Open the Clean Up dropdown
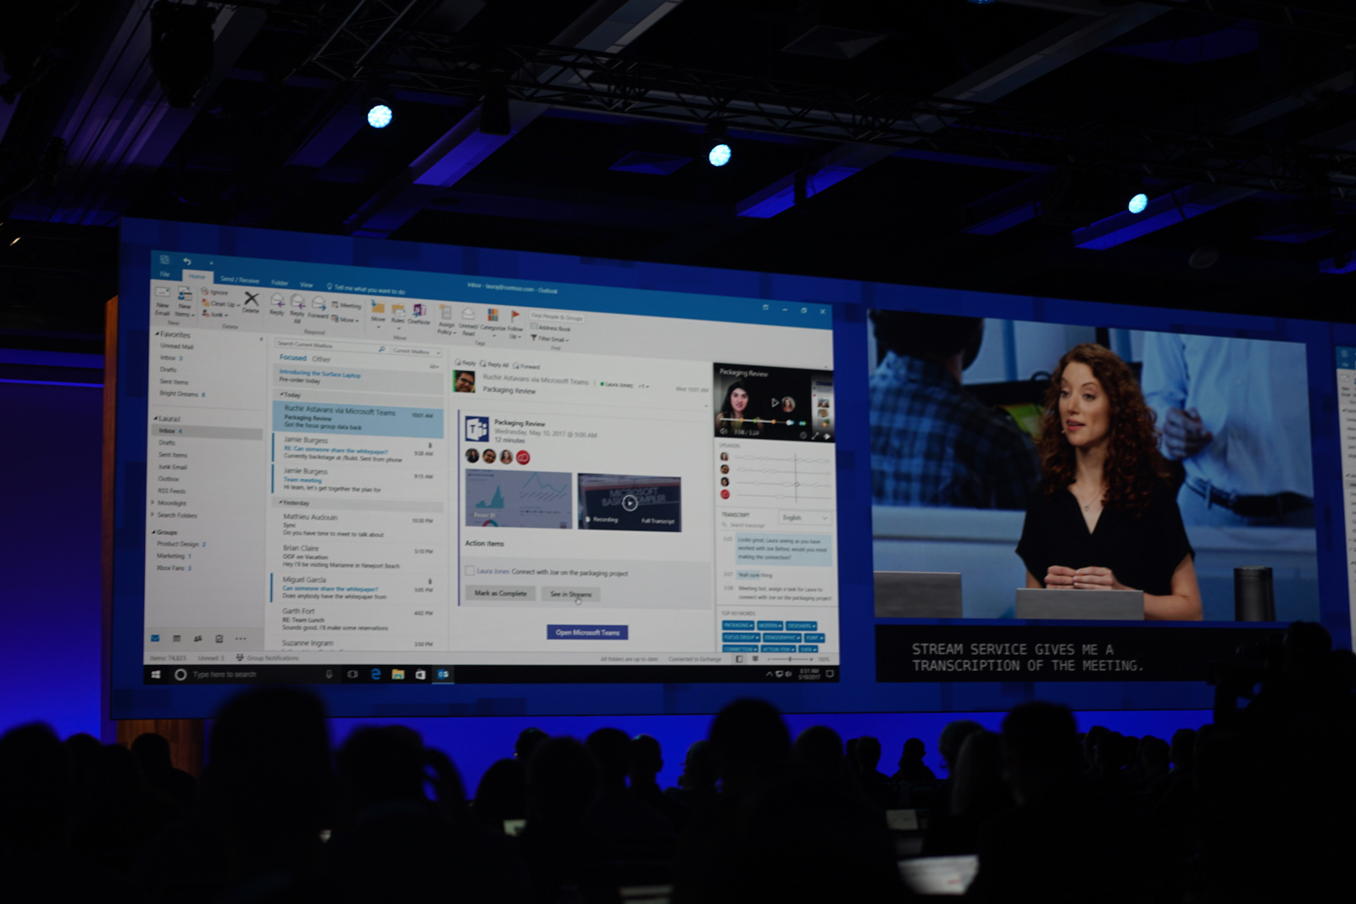This screenshot has width=1356, height=904. (x=220, y=303)
